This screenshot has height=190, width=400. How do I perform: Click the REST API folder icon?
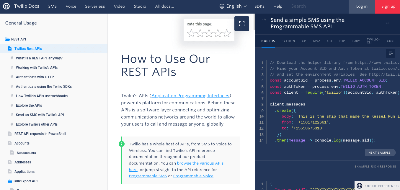(x=8, y=39)
